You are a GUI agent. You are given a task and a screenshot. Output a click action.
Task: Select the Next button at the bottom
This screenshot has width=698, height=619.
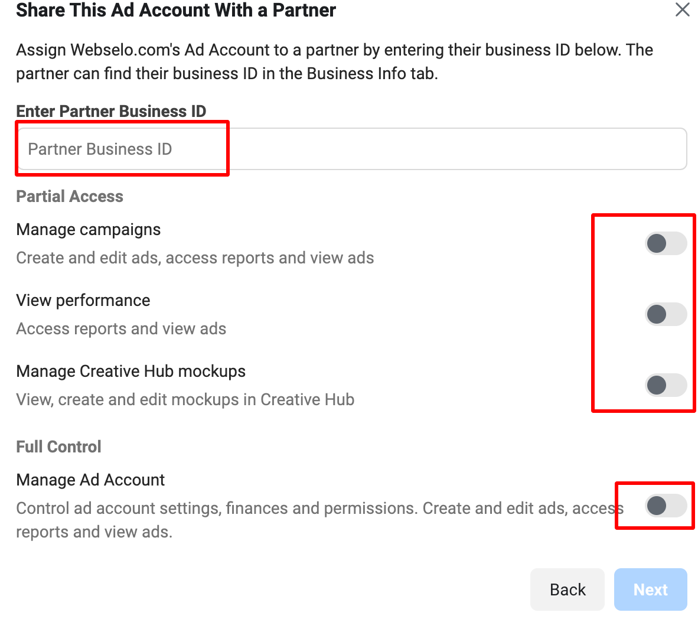650,589
